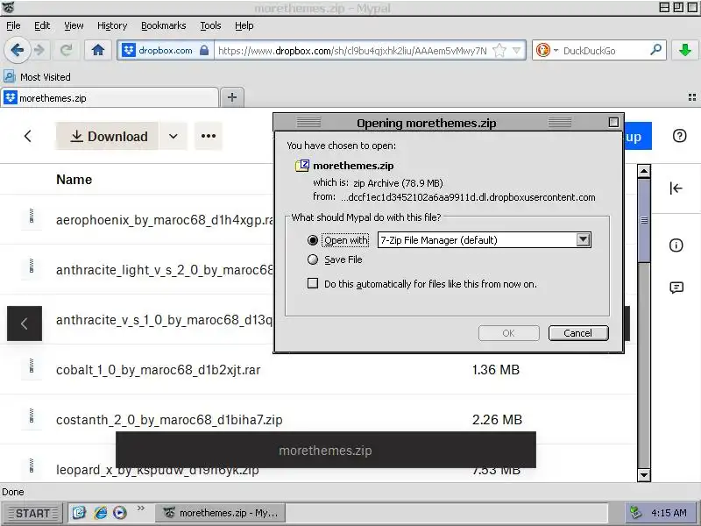Select the Save File radio button
The image size is (701, 526).
[x=313, y=259]
